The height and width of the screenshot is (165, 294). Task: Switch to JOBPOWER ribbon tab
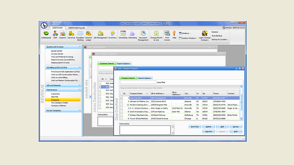pyautogui.click(x=57, y=28)
